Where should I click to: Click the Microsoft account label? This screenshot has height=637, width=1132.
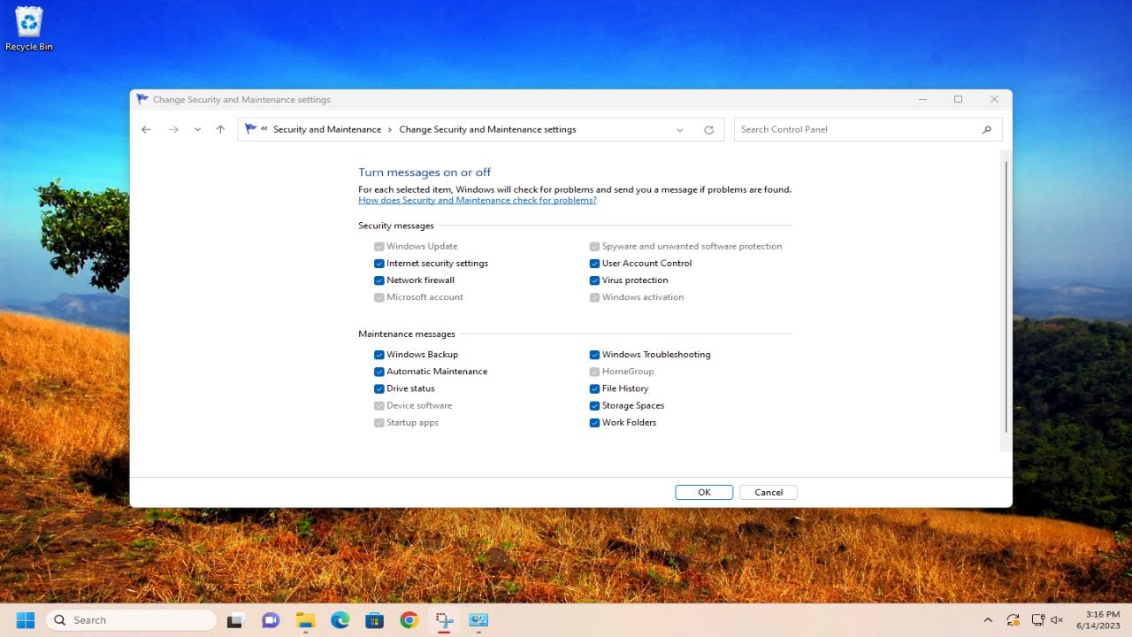(x=424, y=297)
